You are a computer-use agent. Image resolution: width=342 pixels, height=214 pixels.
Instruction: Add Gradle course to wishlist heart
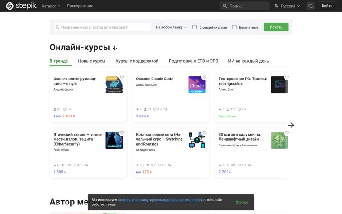coord(122,77)
